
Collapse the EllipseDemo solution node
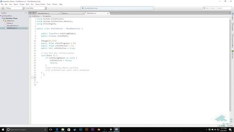(x=1, y=16)
